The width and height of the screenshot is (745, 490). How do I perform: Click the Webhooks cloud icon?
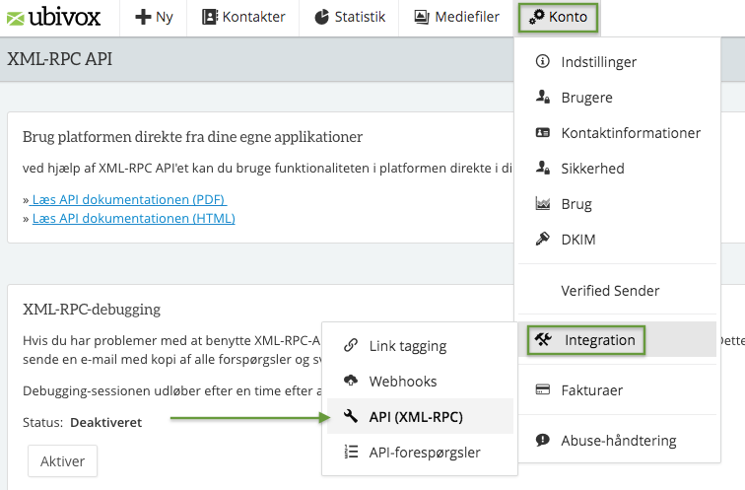point(350,382)
